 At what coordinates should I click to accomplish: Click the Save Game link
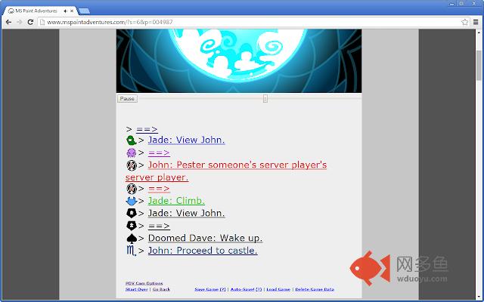(210, 289)
